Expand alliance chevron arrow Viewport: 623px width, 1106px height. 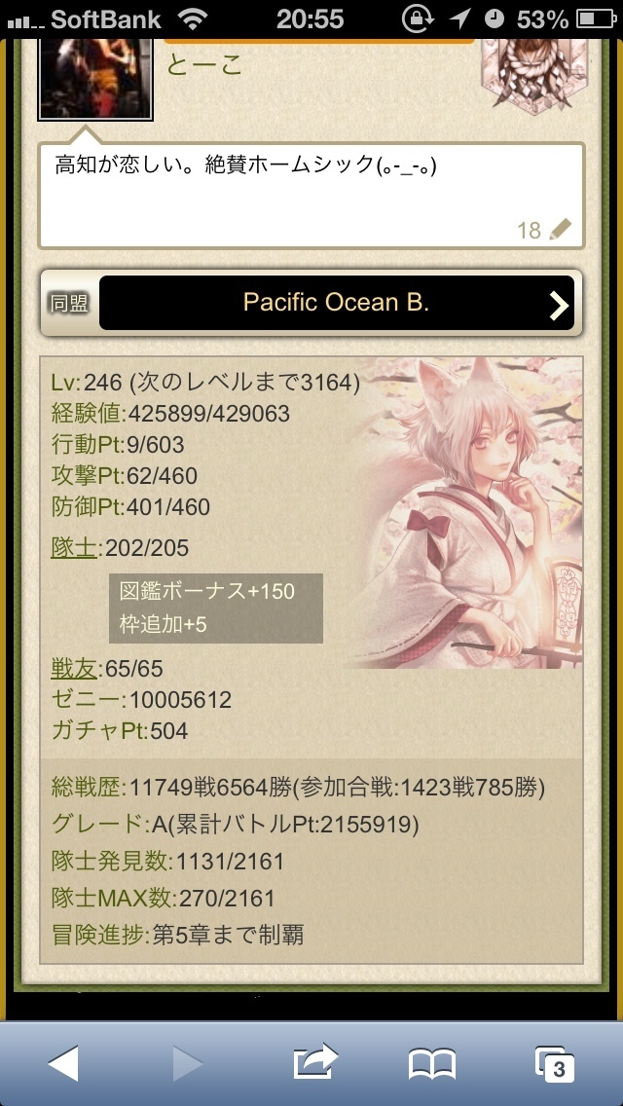point(559,305)
